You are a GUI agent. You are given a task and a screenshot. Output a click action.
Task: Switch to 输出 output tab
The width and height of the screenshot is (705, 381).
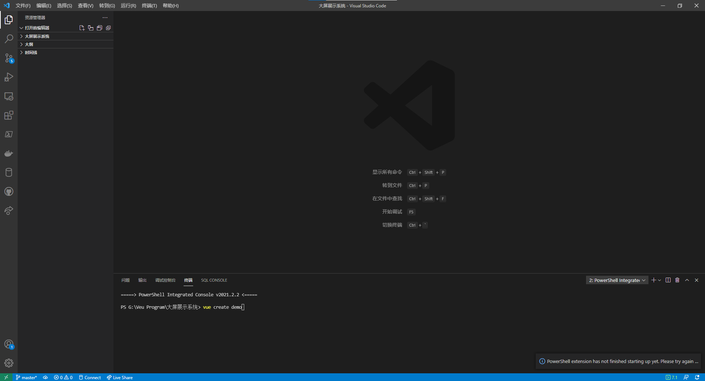click(142, 280)
